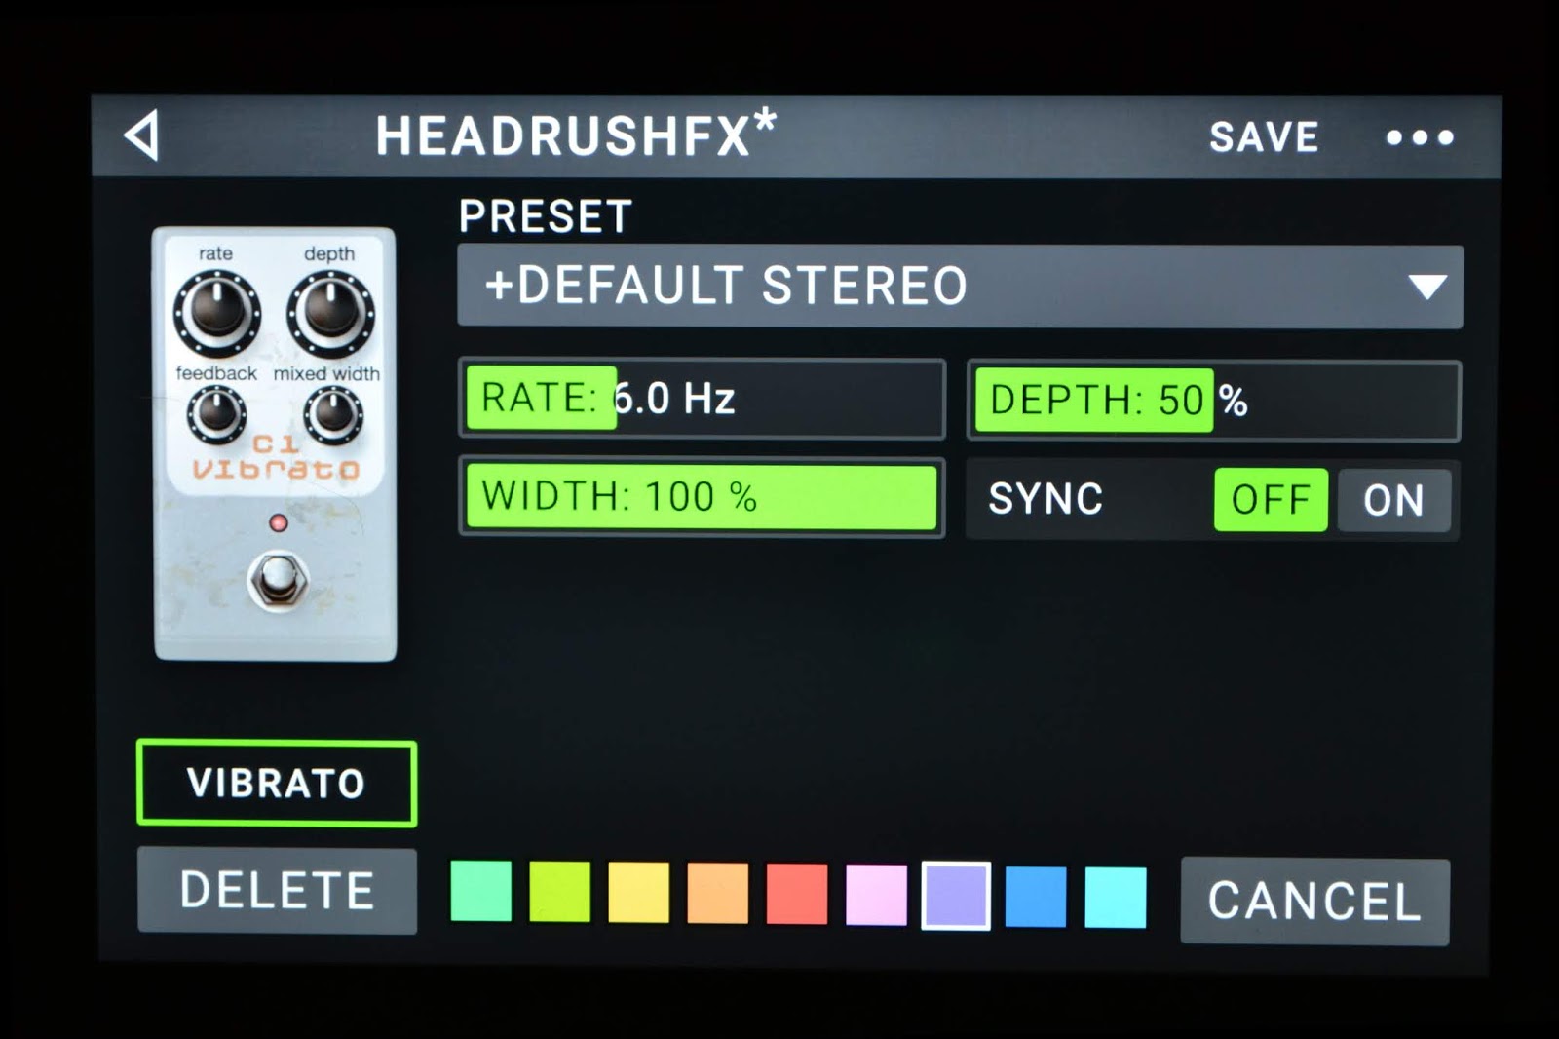Click the VIBRATO name box
The image size is (1559, 1039).
[276, 782]
